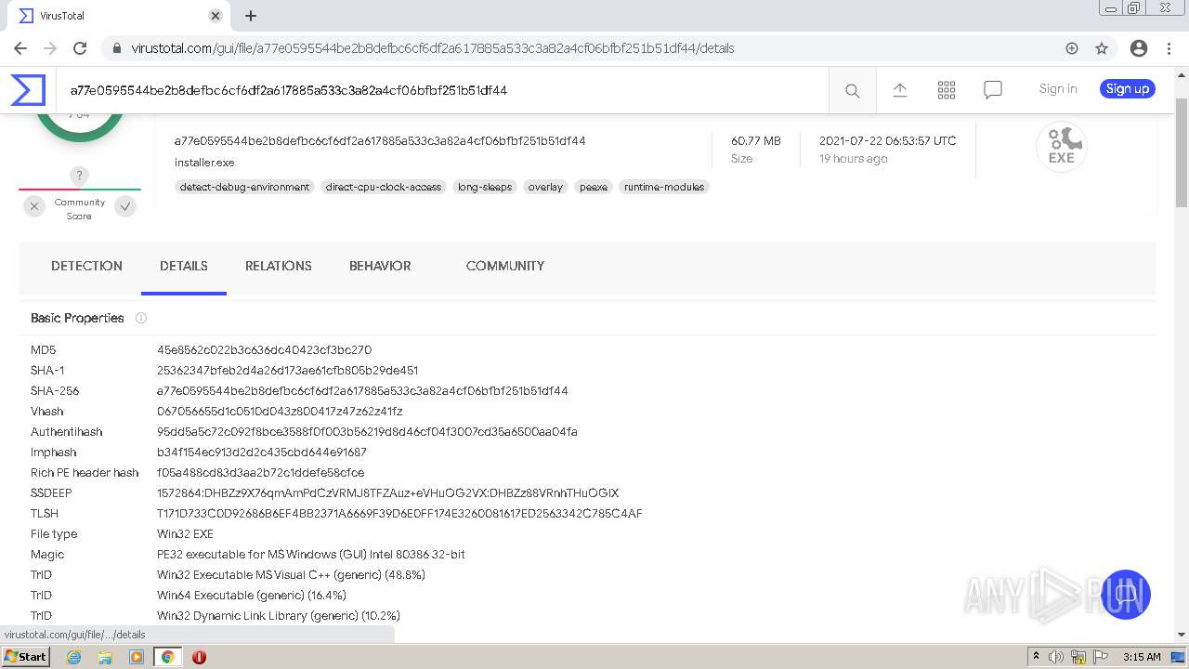
Task: Open the apps grid icon
Action: tap(946, 90)
